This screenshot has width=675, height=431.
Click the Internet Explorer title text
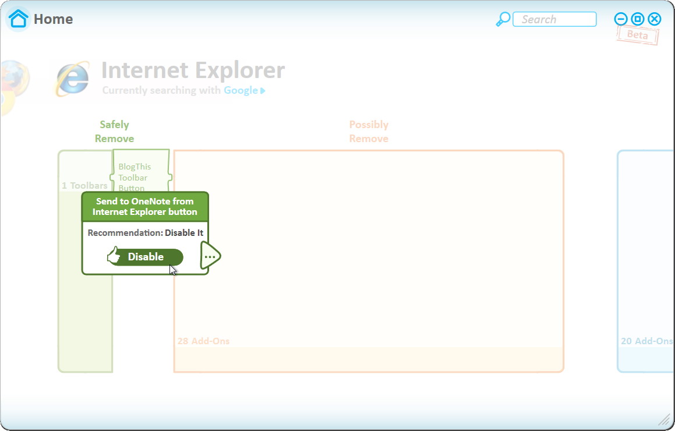[193, 70]
